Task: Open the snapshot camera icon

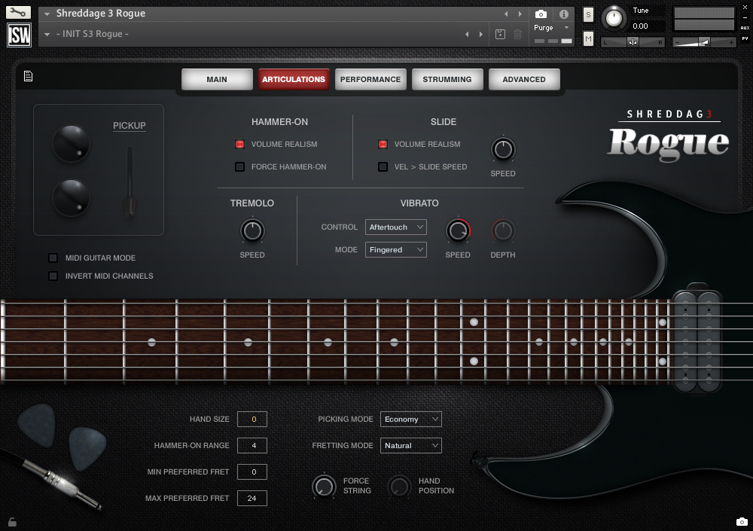Action: pyautogui.click(x=539, y=13)
